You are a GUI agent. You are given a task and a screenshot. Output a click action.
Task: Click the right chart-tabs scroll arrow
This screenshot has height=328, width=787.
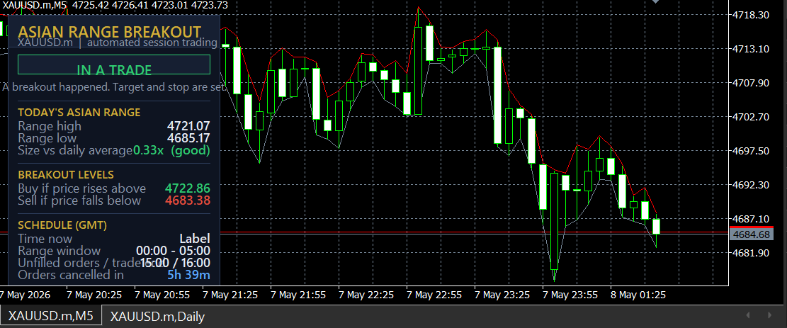(x=770, y=315)
